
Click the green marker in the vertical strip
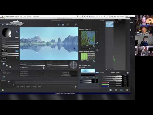tap(114, 60)
